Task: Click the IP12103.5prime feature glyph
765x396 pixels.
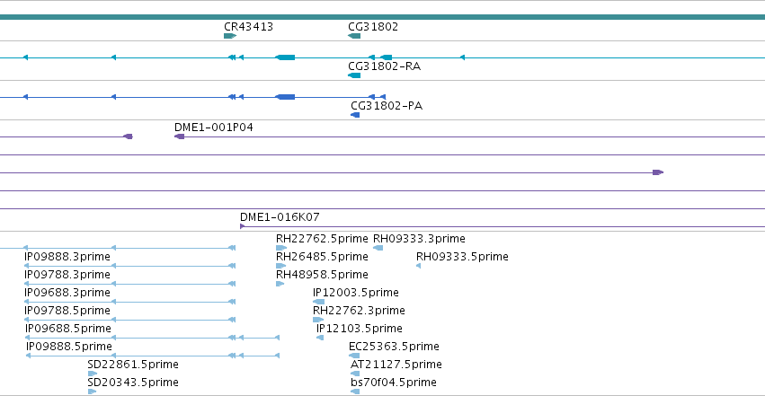Action: (x=320, y=338)
